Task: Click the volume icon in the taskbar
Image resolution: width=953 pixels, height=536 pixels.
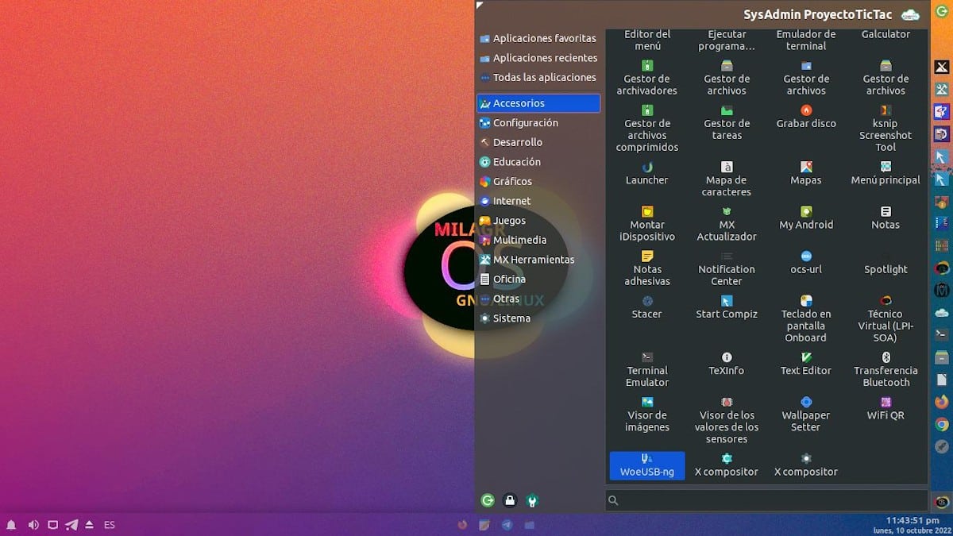Action: pyautogui.click(x=33, y=524)
